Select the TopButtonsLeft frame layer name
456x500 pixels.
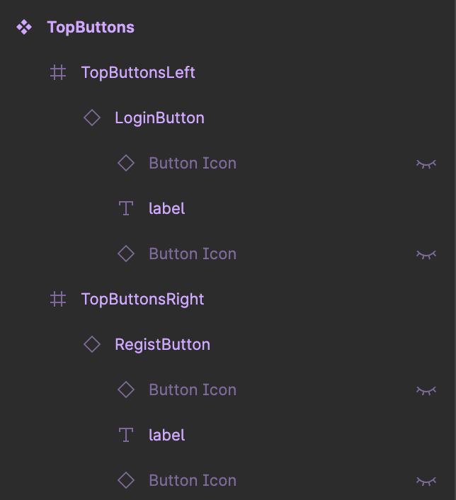pyautogui.click(x=138, y=72)
